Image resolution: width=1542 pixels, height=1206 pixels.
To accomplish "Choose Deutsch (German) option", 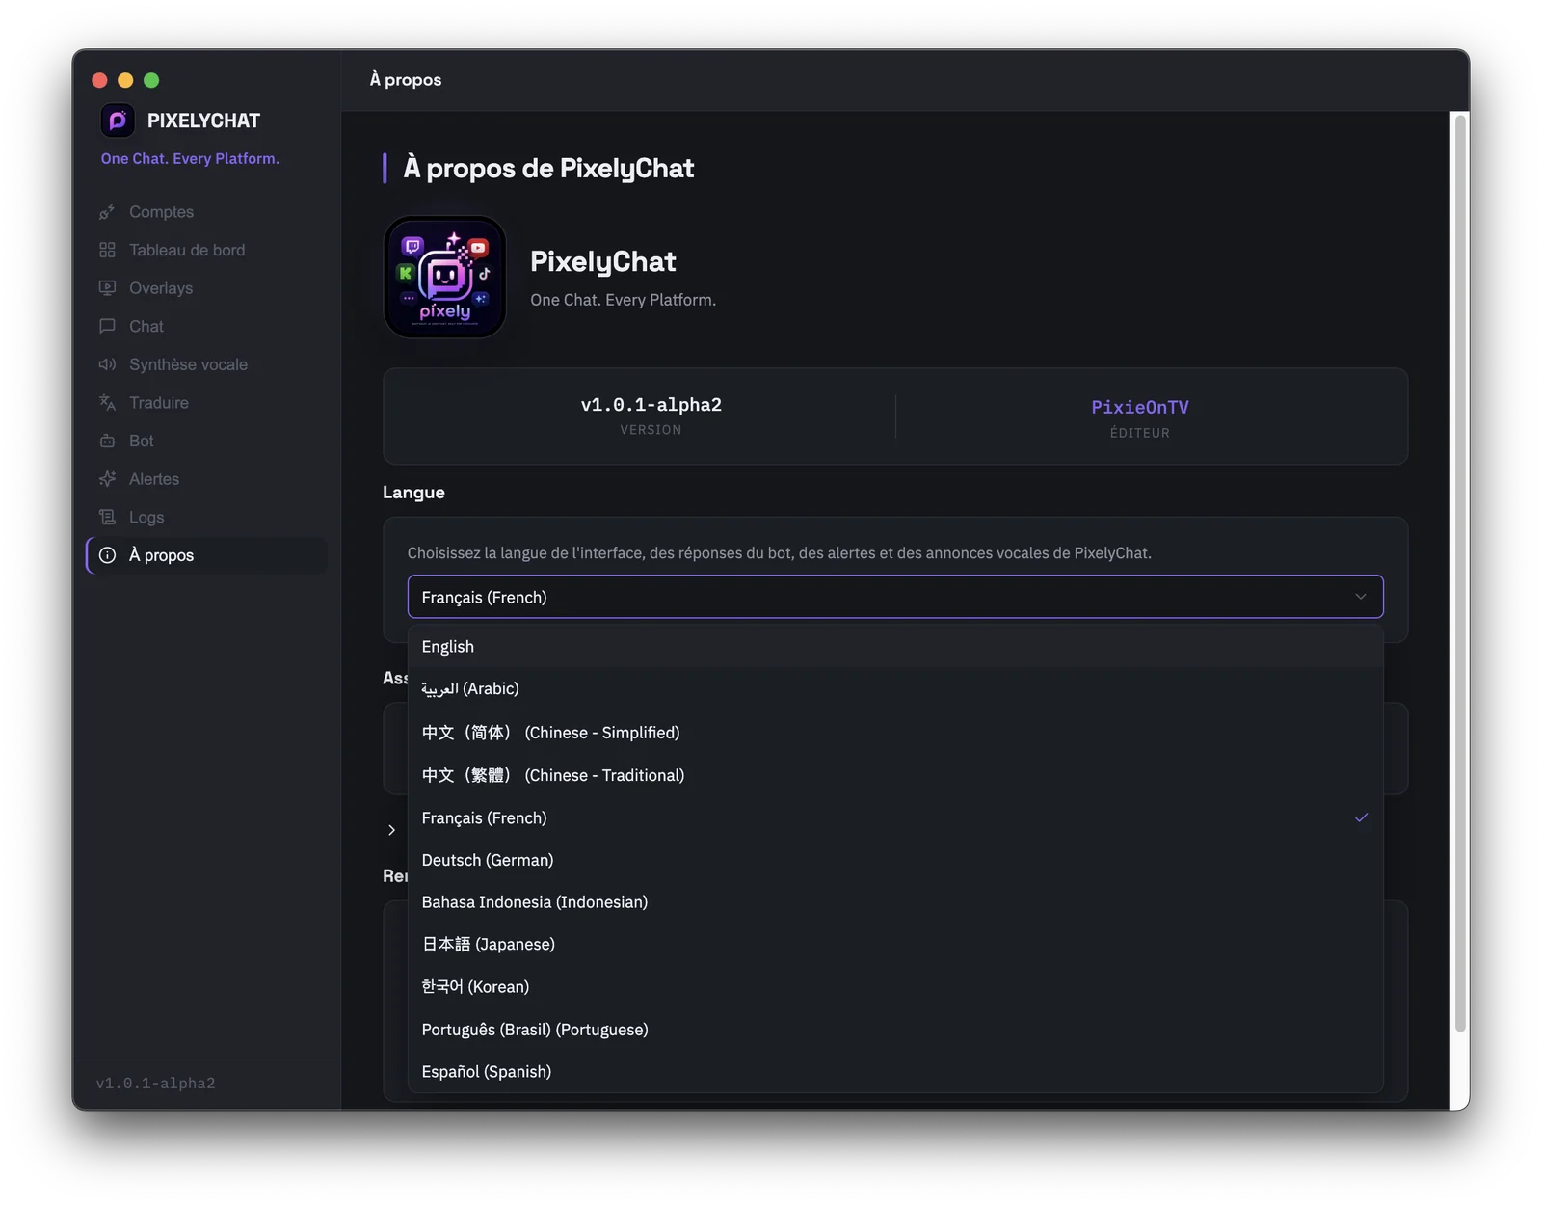I will 895,860.
